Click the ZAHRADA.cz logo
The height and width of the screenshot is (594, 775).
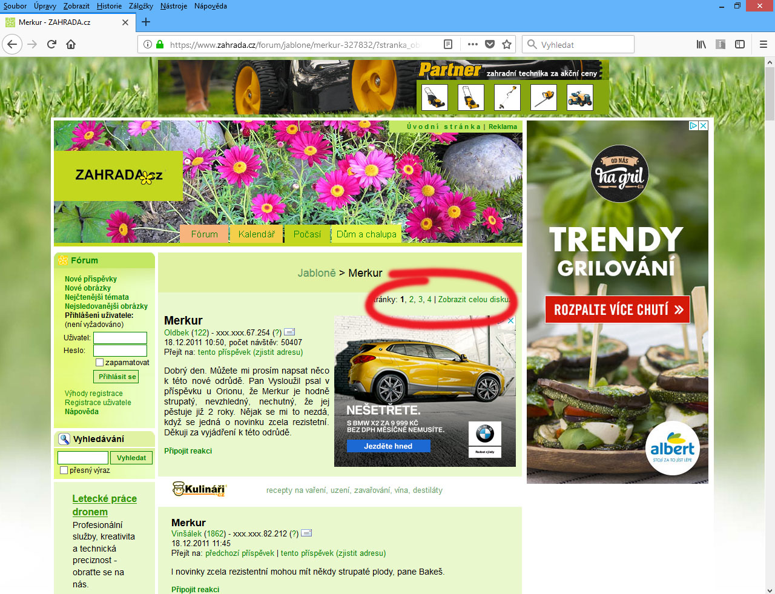pyautogui.click(x=119, y=176)
